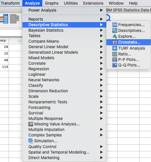This screenshot has width=151, height=162.
Task: Expand the Loglinear submenu
Action: pos(64,74)
